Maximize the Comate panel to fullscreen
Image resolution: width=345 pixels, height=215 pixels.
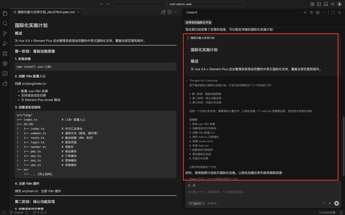click(x=333, y=12)
